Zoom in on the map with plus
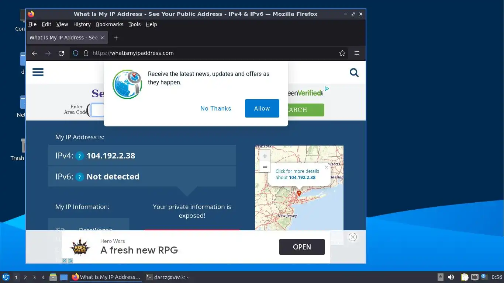Viewport: 504px width, 283px height. 265,156
